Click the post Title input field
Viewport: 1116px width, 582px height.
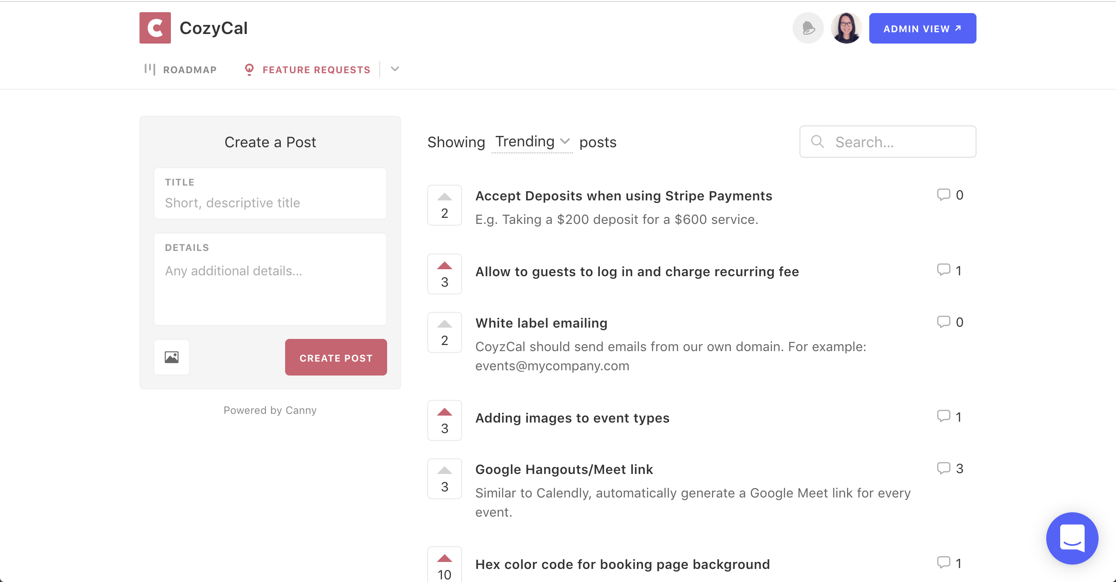pyautogui.click(x=270, y=203)
